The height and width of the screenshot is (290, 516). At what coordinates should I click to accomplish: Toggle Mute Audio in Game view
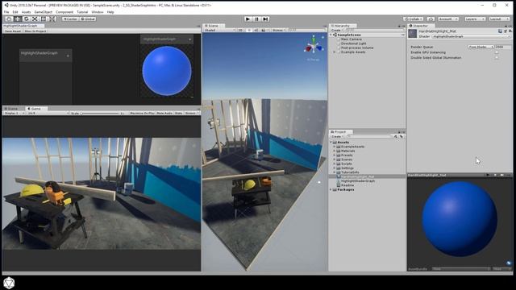coord(164,113)
